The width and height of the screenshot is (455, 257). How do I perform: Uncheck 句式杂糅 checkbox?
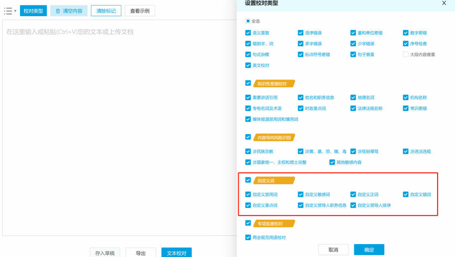[248, 54]
